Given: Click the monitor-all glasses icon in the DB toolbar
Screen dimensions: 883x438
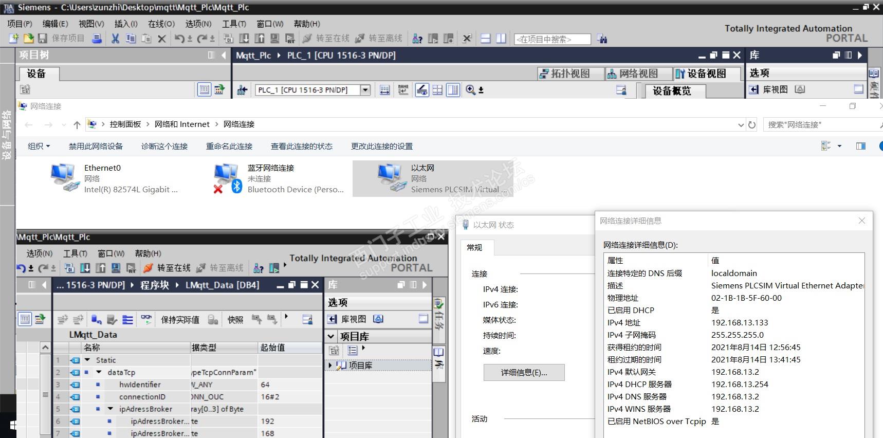Looking at the screenshot, I should tap(146, 319).
